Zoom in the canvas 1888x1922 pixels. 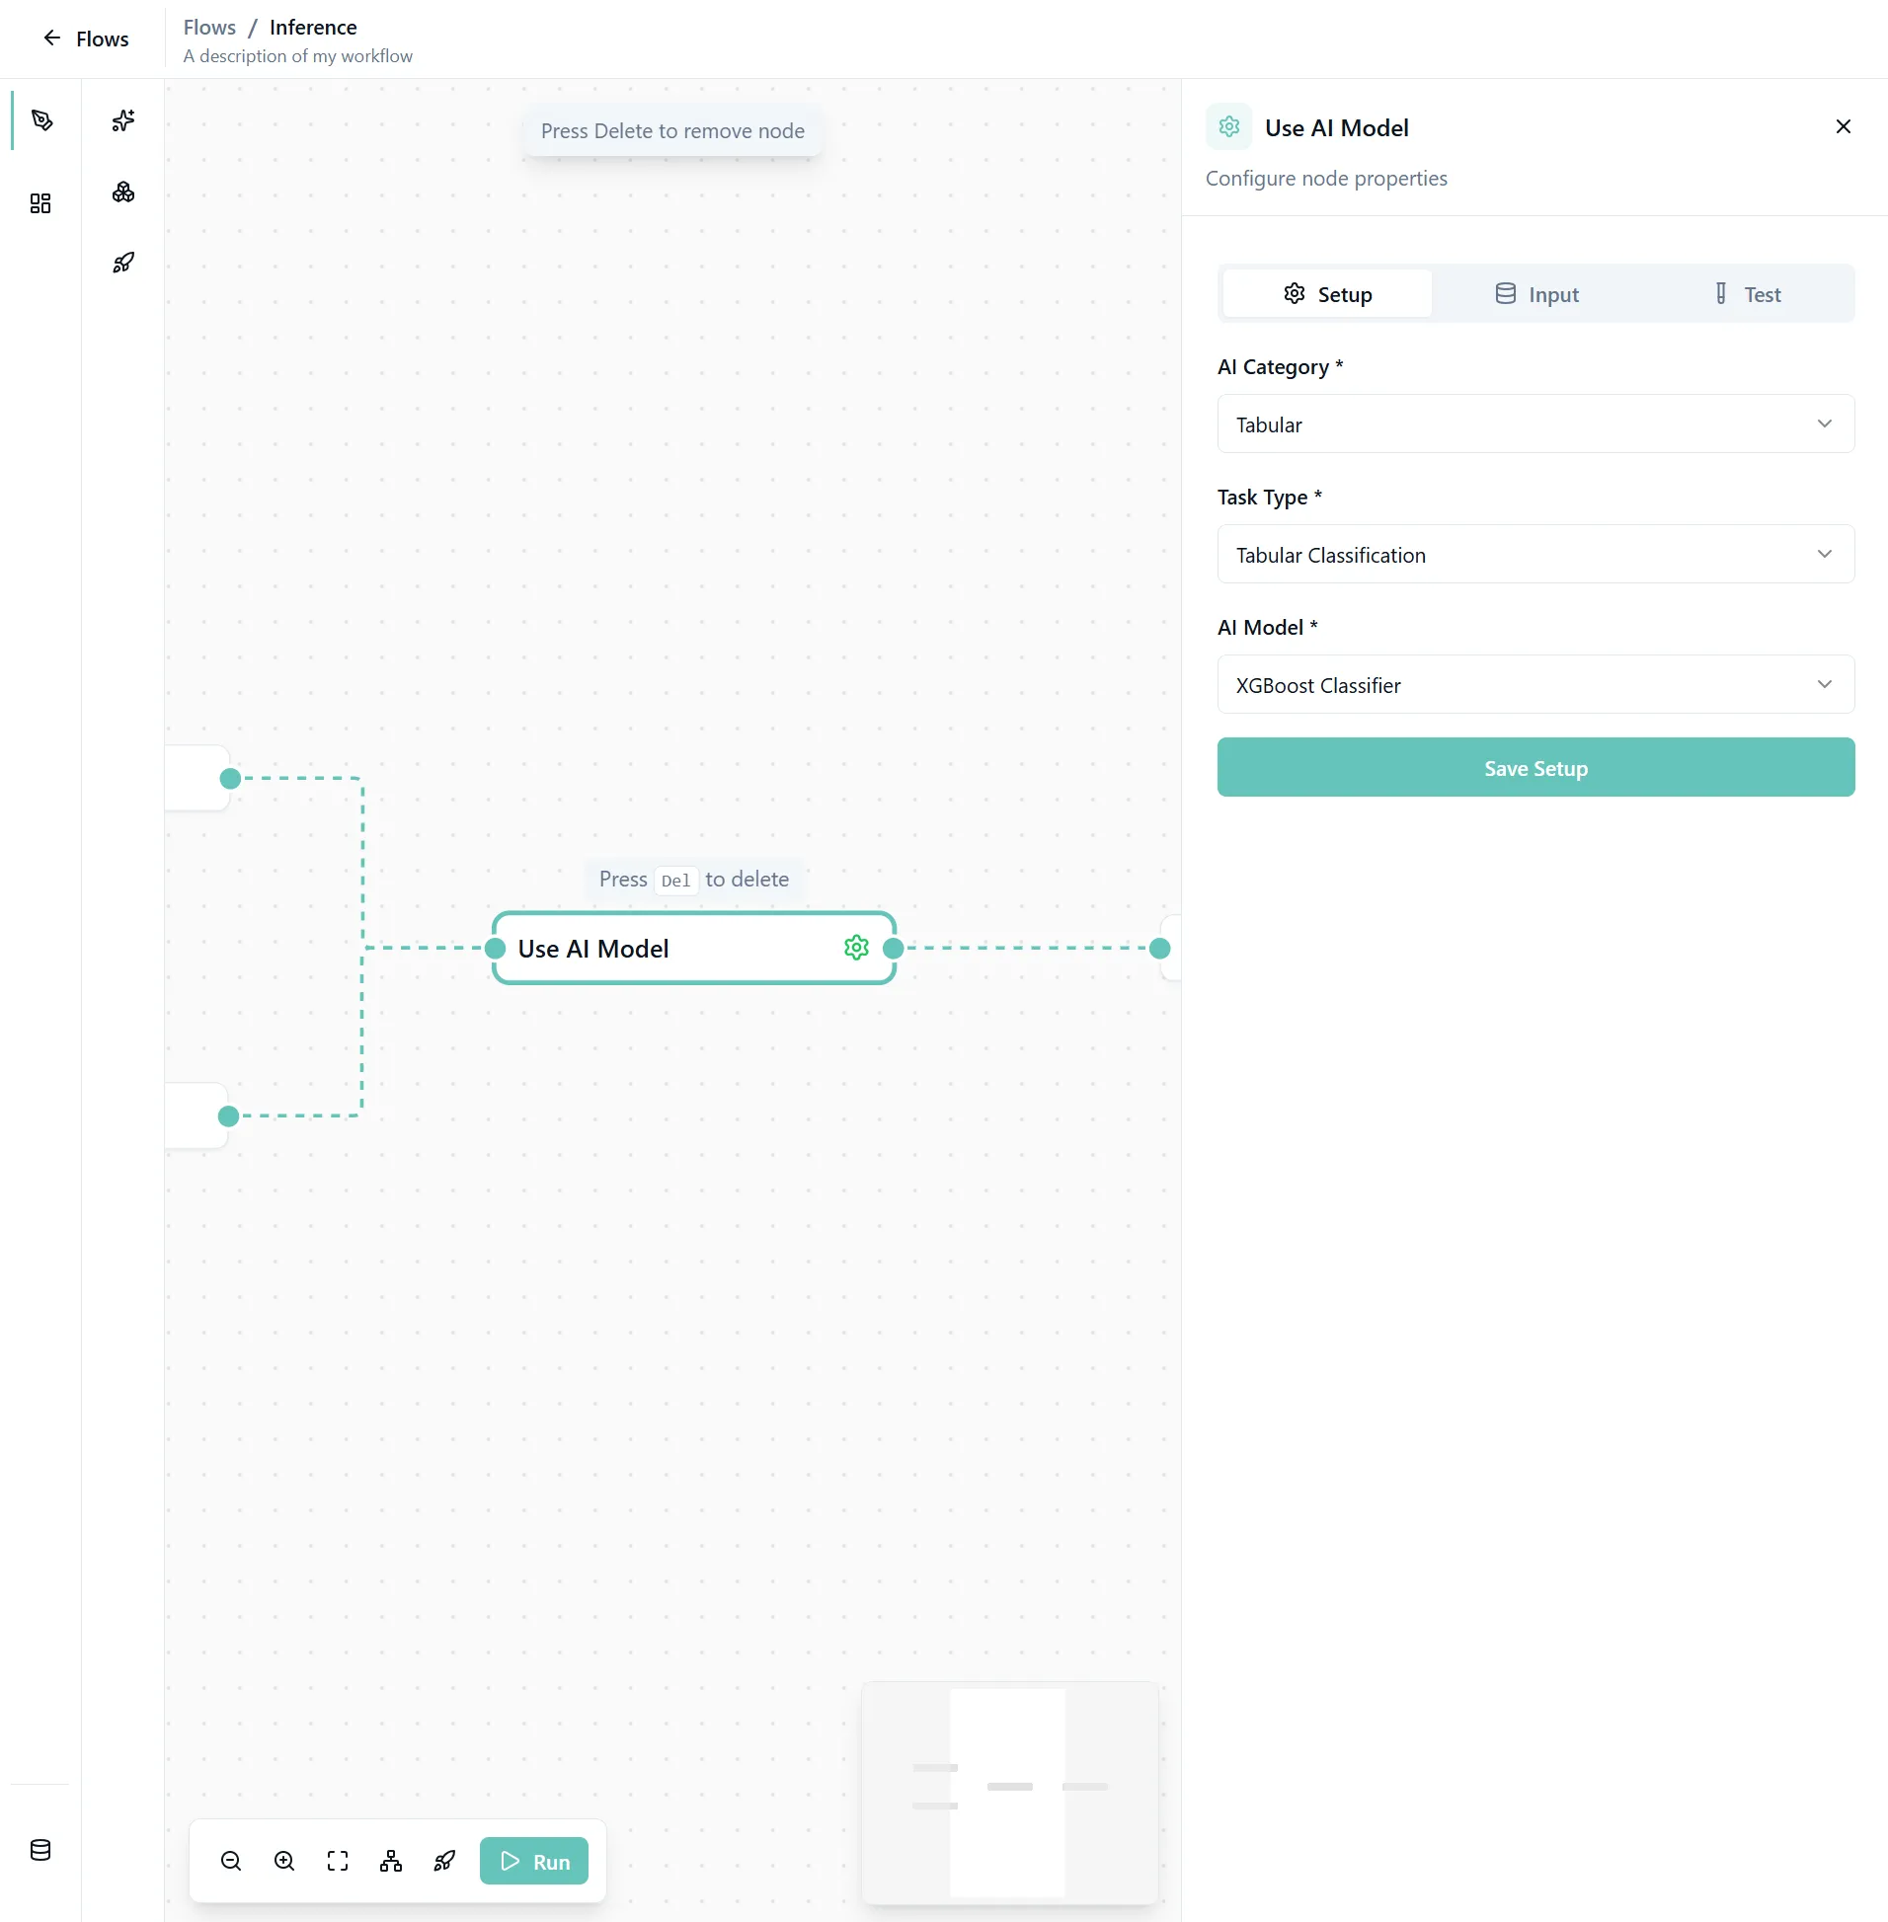[x=284, y=1861]
